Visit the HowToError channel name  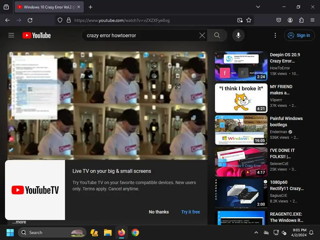pos(280,68)
